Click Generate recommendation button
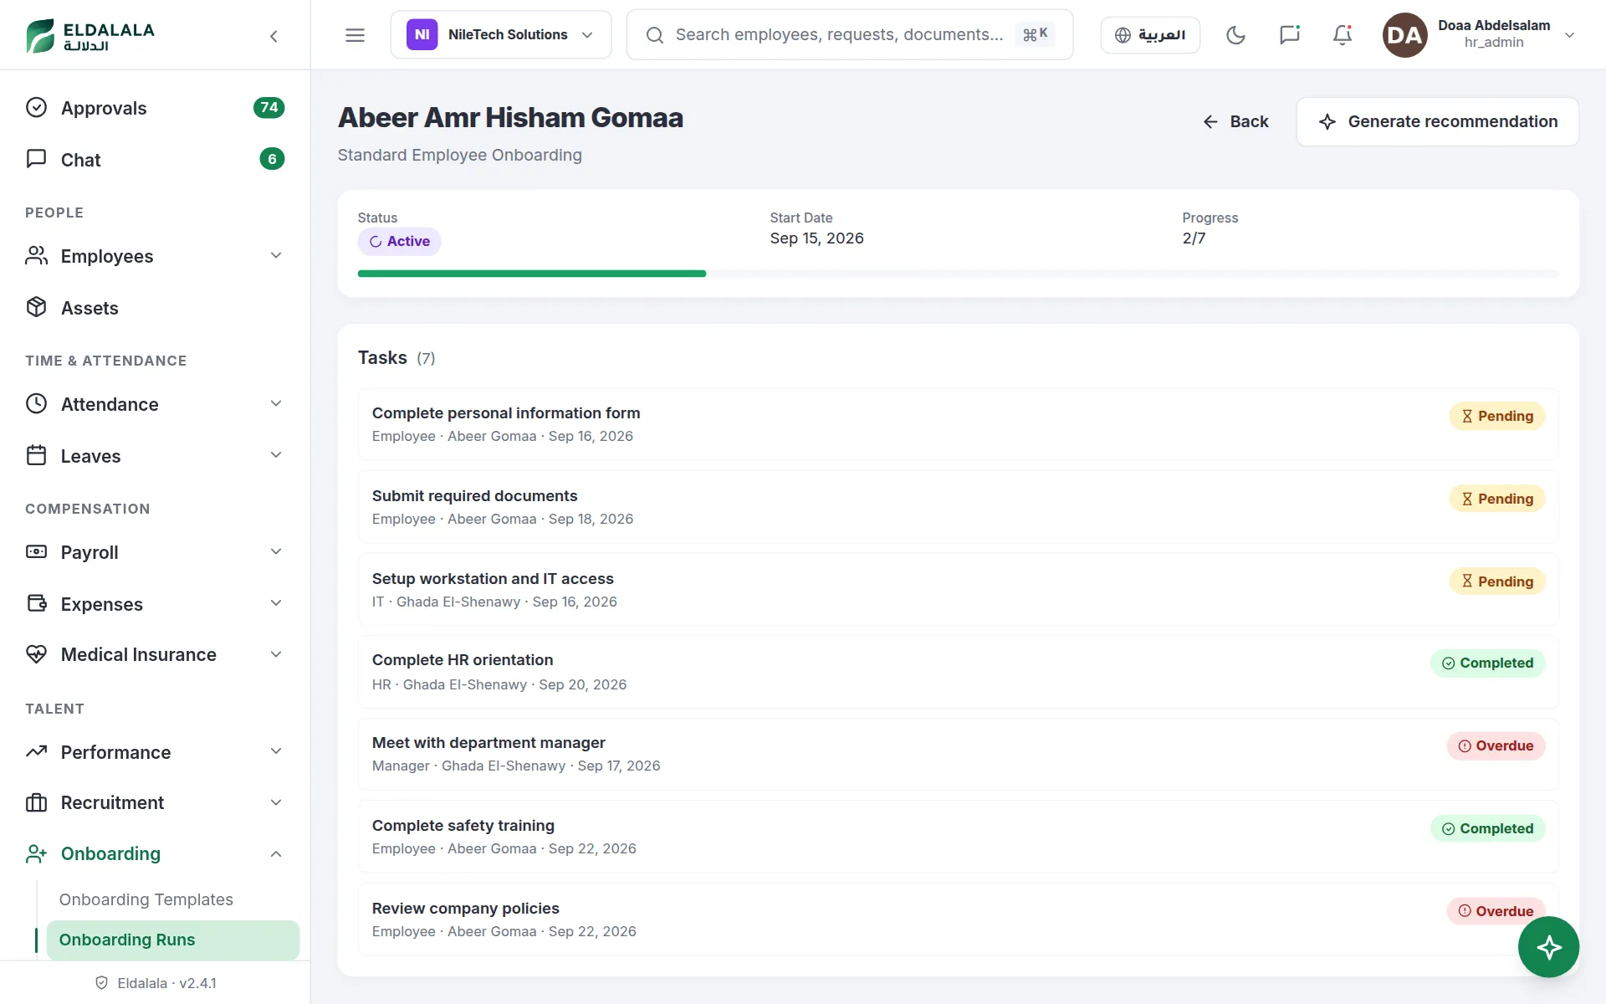This screenshot has width=1606, height=1004. click(x=1437, y=121)
